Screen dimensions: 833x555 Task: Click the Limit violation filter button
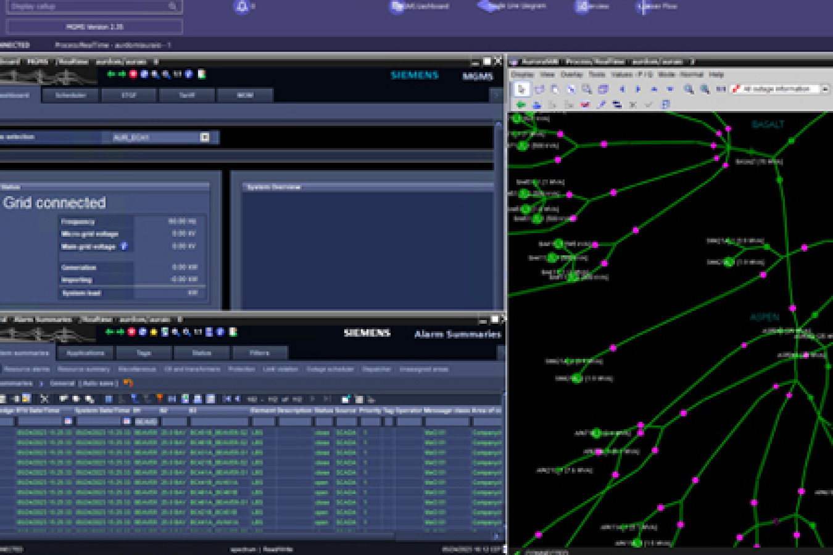281,369
